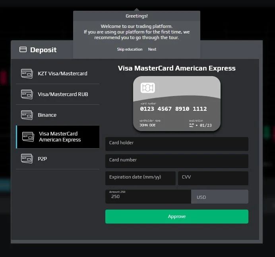Click the P2P payment card icon
This screenshot has width=275, height=257.
pos(27,159)
